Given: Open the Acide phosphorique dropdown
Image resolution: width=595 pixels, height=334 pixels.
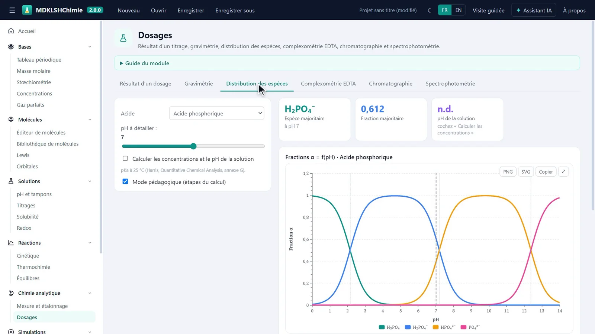Looking at the screenshot, I should 216,113.
